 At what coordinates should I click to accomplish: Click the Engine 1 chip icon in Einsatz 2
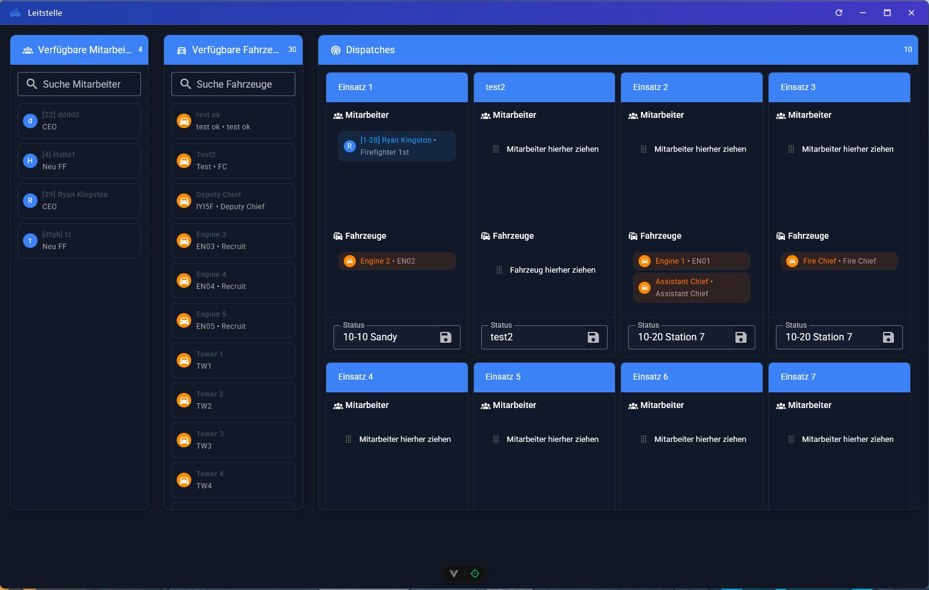pyautogui.click(x=645, y=261)
